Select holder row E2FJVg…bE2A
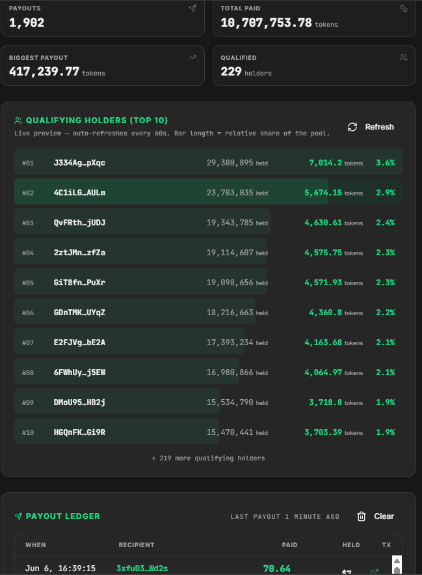 (x=209, y=341)
